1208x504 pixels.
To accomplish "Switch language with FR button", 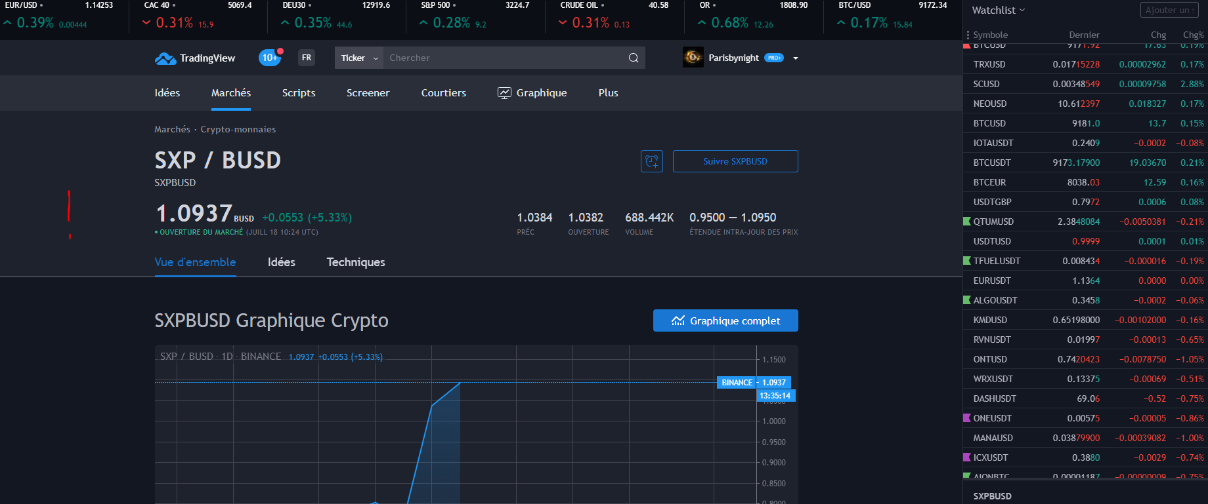I will [x=307, y=58].
